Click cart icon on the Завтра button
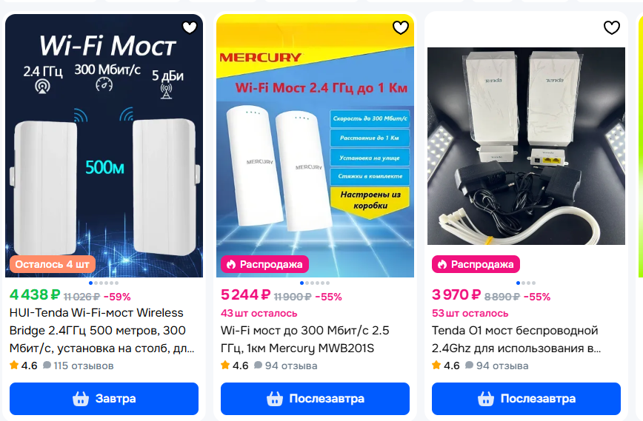The width and height of the screenshot is (643, 421). 81,399
